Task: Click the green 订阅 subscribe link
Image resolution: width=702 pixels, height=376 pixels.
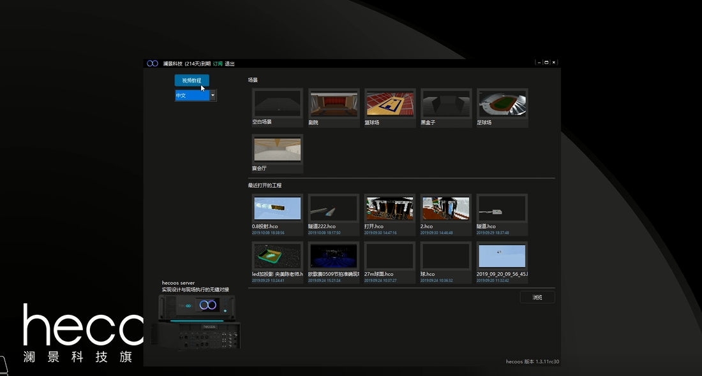Action: (218, 64)
